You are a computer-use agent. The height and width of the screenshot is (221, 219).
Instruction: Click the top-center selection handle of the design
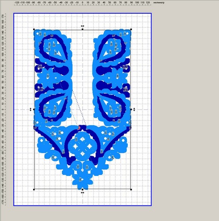point(83,29)
